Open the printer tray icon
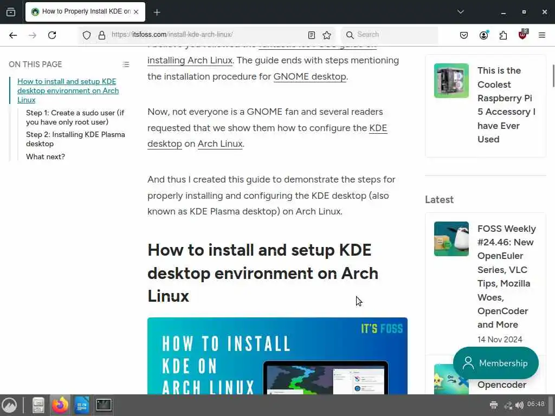 (x=494, y=405)
